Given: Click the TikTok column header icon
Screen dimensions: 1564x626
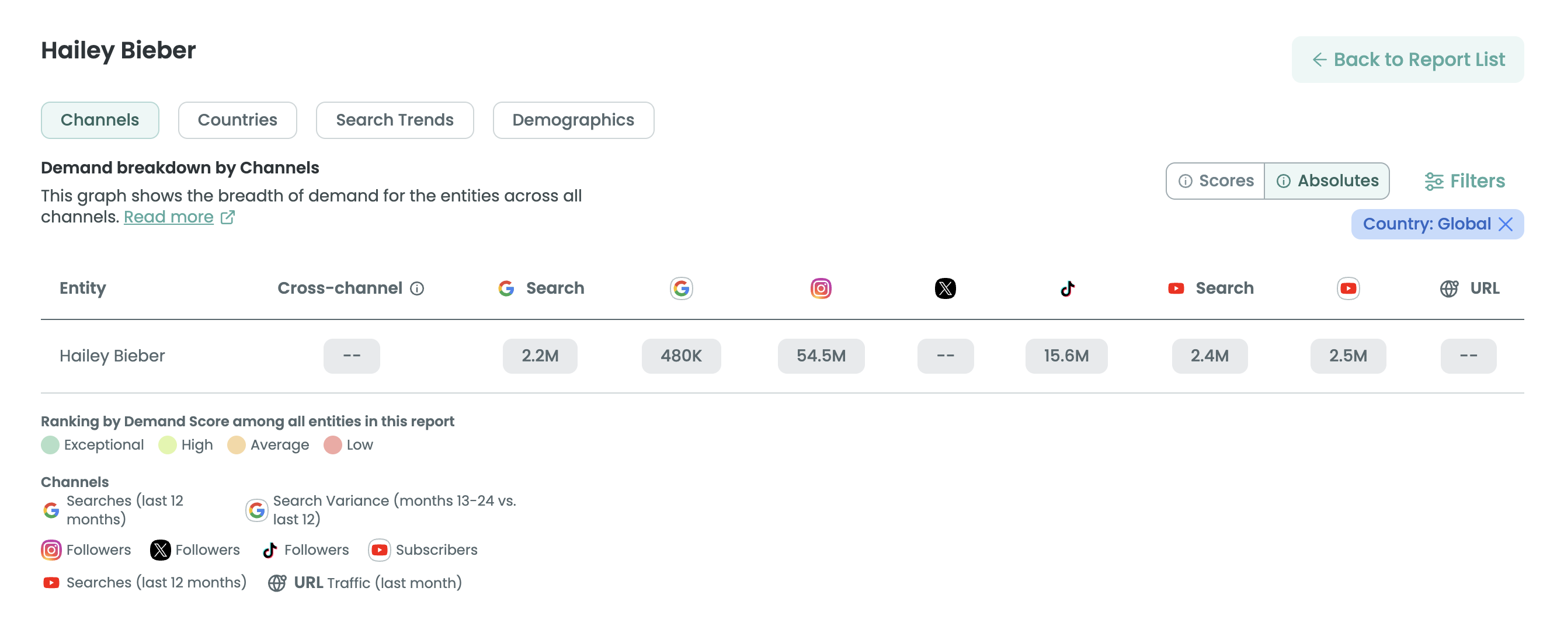Looking at the screenshot, I should tap(1067, 288).
